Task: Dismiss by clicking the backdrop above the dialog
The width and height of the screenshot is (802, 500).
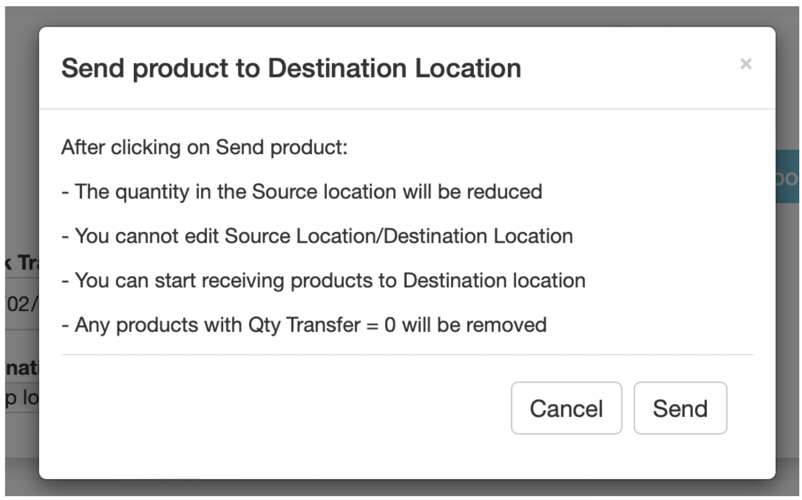Action: (x=401, y=16)
